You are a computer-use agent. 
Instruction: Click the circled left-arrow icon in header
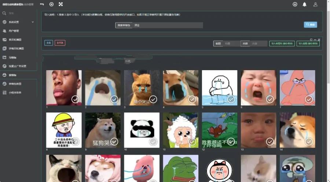(51, 4)
